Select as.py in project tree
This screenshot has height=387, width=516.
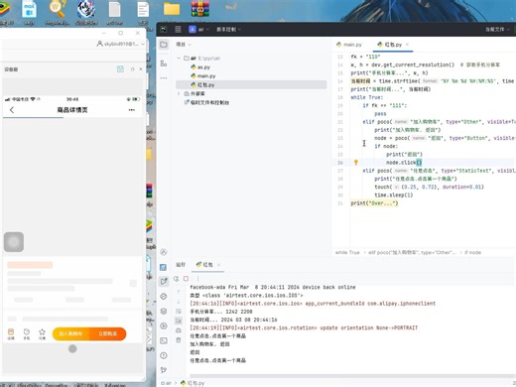tap(200, 67)
